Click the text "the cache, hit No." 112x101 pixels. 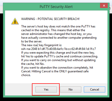click(33, 64)
